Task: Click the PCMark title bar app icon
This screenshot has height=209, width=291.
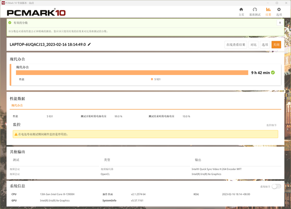Action: coord(3,3)
